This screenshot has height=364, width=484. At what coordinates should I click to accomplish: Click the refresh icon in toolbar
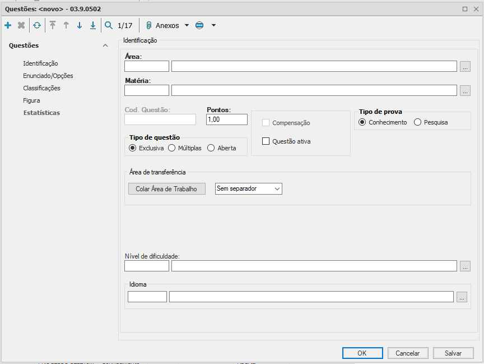tap(37, 25)
